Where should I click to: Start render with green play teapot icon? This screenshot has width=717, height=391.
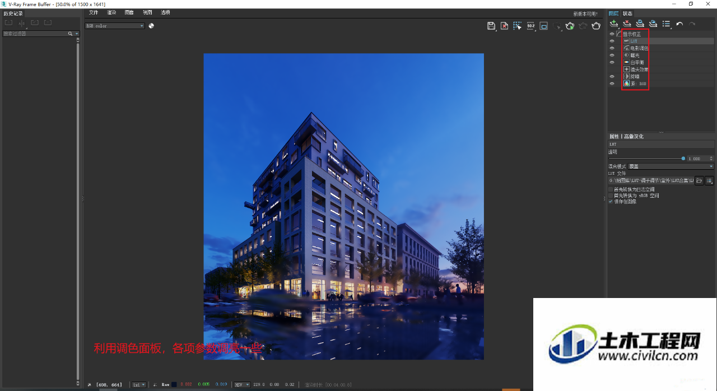pos(570,26)
